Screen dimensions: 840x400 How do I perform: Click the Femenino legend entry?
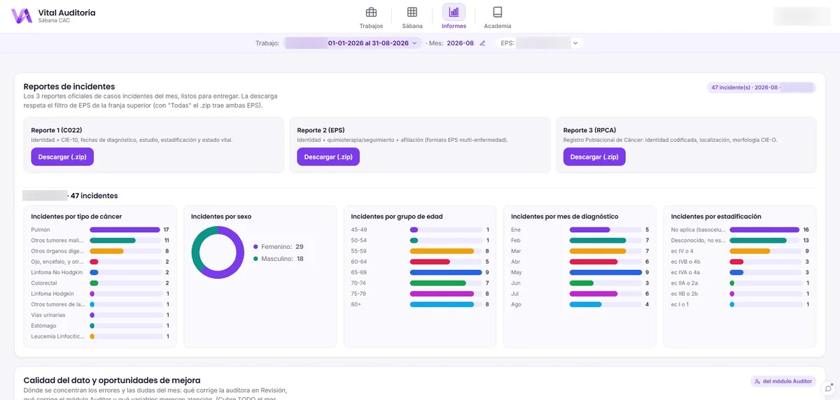[278, 247]
